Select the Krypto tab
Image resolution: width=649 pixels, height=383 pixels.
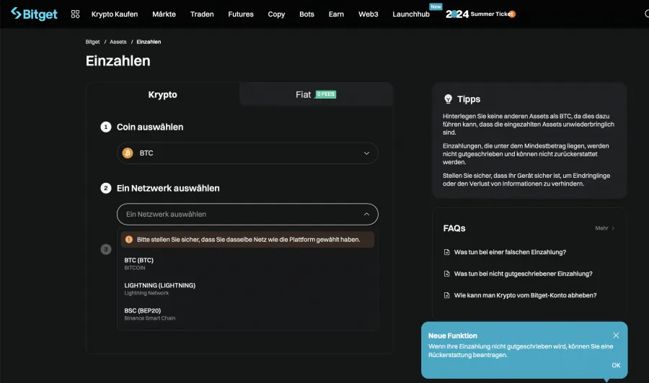pyautogui.click(x=163, y=94)
